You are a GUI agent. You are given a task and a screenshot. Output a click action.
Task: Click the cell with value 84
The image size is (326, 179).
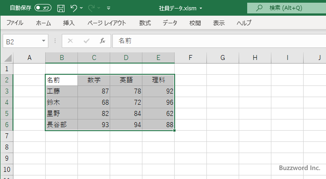(x=126, y=114)
